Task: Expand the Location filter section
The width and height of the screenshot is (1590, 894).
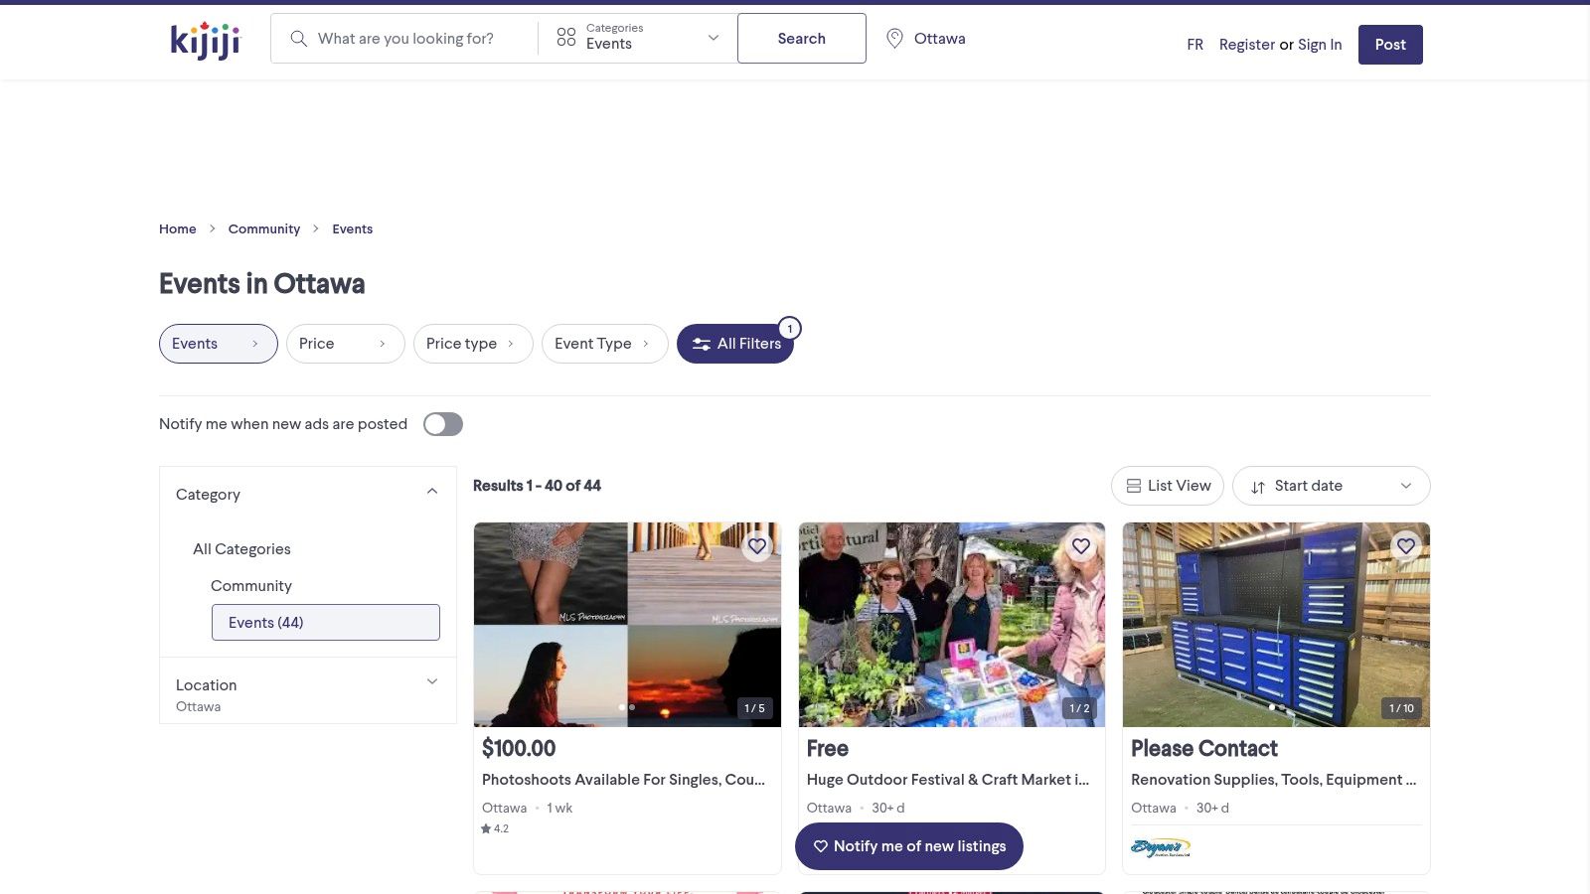Action: pos(432,681)
